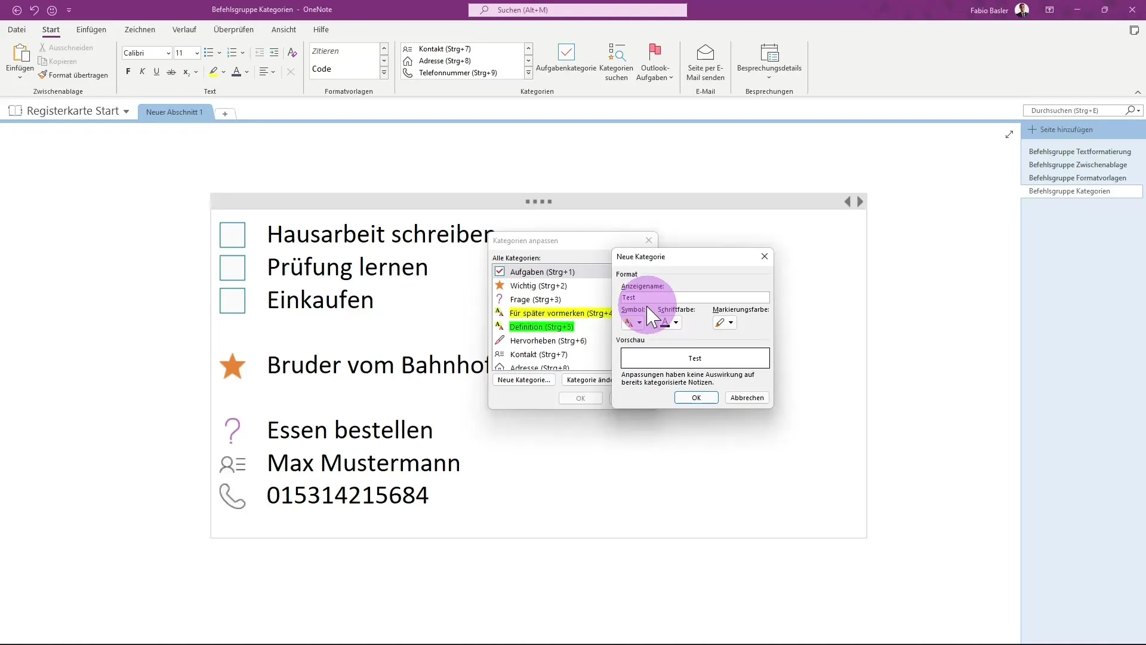Click the Einfügen paste icon

[20, 54]
